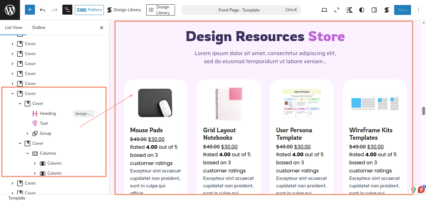Click the expand fullscreen arrows icon
This screenshot has height=202, width=426.
coord(337,10)
